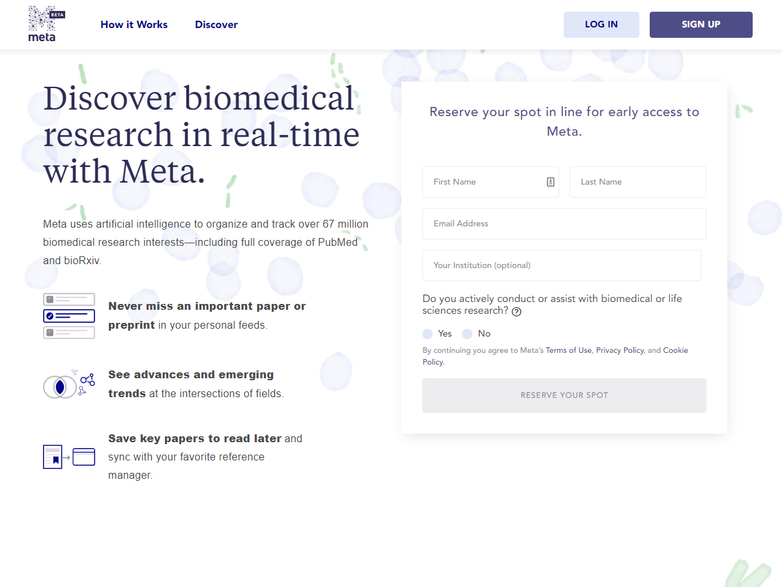Click into the Email Address field
782x587 pixels.
tap(564, 224)
